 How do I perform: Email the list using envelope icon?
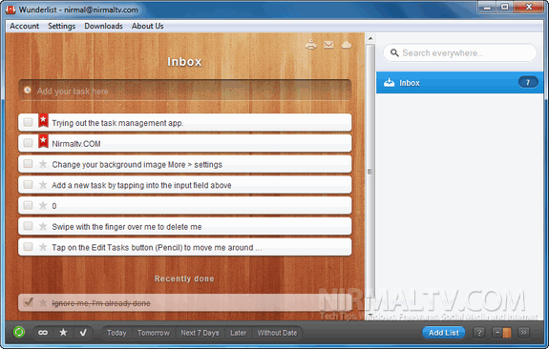point(328,45)
